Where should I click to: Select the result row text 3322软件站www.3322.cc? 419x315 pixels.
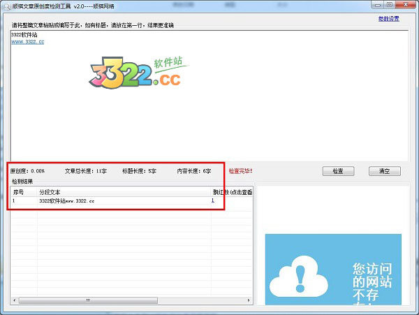point(67,201)
